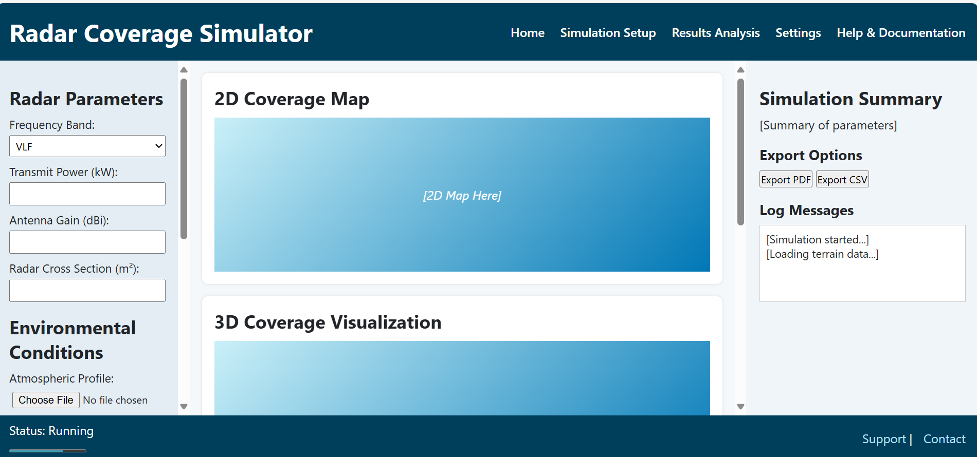Click the center panel scroll-down arrow
The width and height of the screenshot is (977, 457).
(x=740, y=407)
